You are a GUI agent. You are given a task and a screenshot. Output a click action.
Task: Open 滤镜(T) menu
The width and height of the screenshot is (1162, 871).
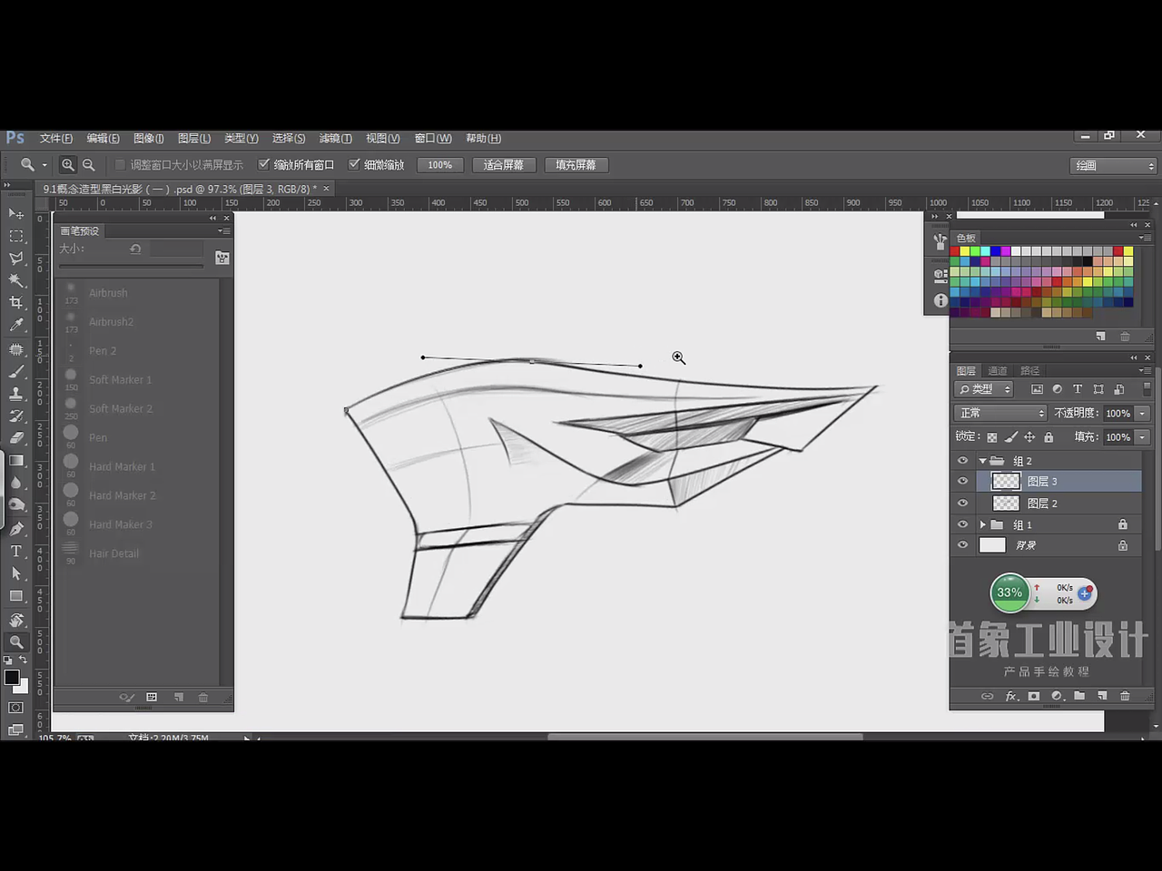335,139
